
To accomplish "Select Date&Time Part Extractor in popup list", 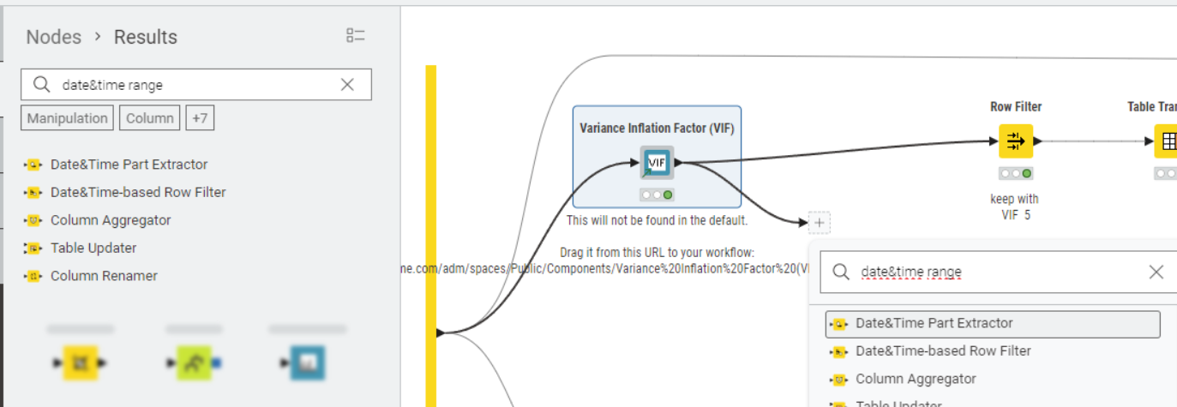I will point(934,324).
